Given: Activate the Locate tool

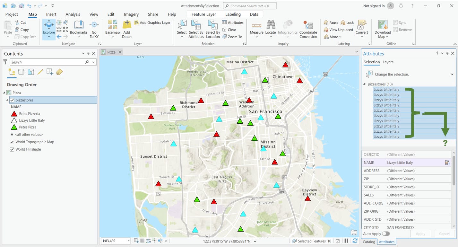Looking at the screenshot, I should point(271,29).
